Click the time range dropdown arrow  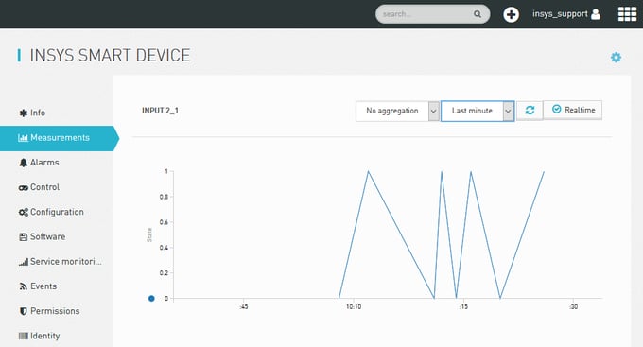coord(508,112)
